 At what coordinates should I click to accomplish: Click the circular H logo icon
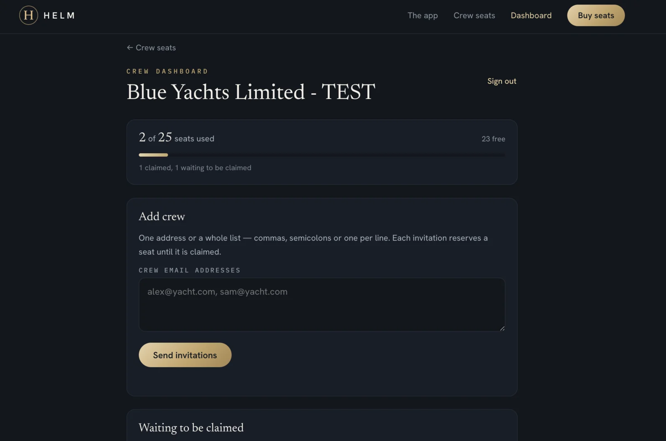[28, 15]
